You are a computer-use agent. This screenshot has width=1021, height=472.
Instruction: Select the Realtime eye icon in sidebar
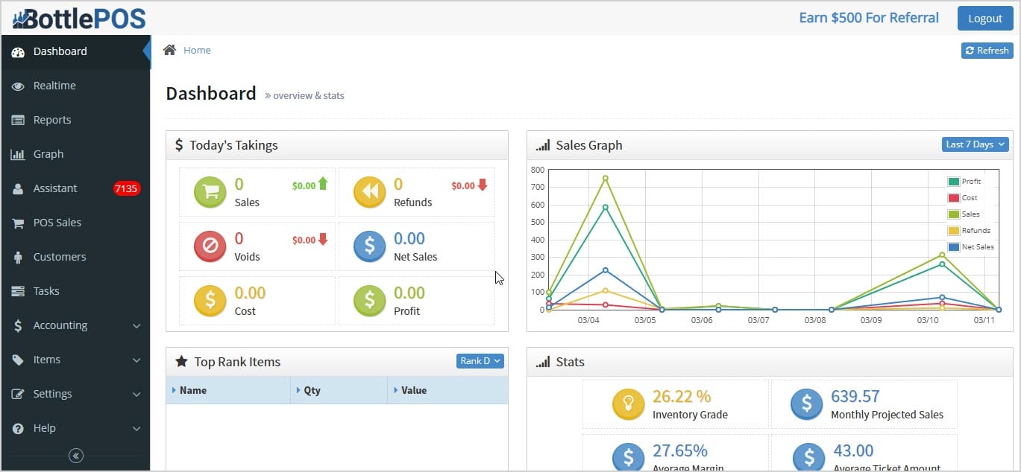(x=18, y=86)
